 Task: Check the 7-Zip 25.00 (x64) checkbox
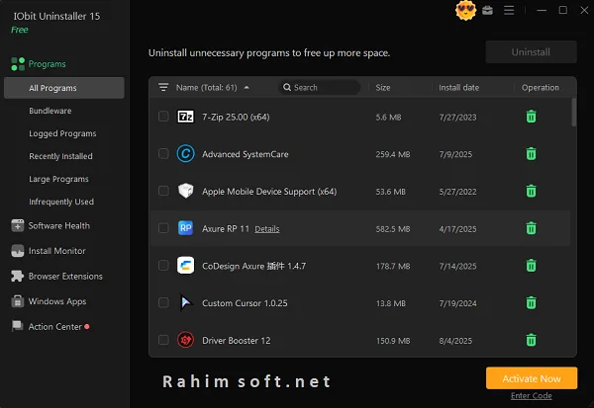pyautogui.click(x=163, y=117)
